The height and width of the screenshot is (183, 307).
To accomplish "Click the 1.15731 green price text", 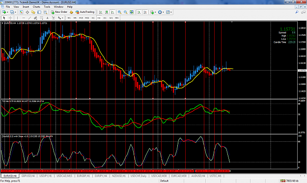I will click(x=288, y=29).
